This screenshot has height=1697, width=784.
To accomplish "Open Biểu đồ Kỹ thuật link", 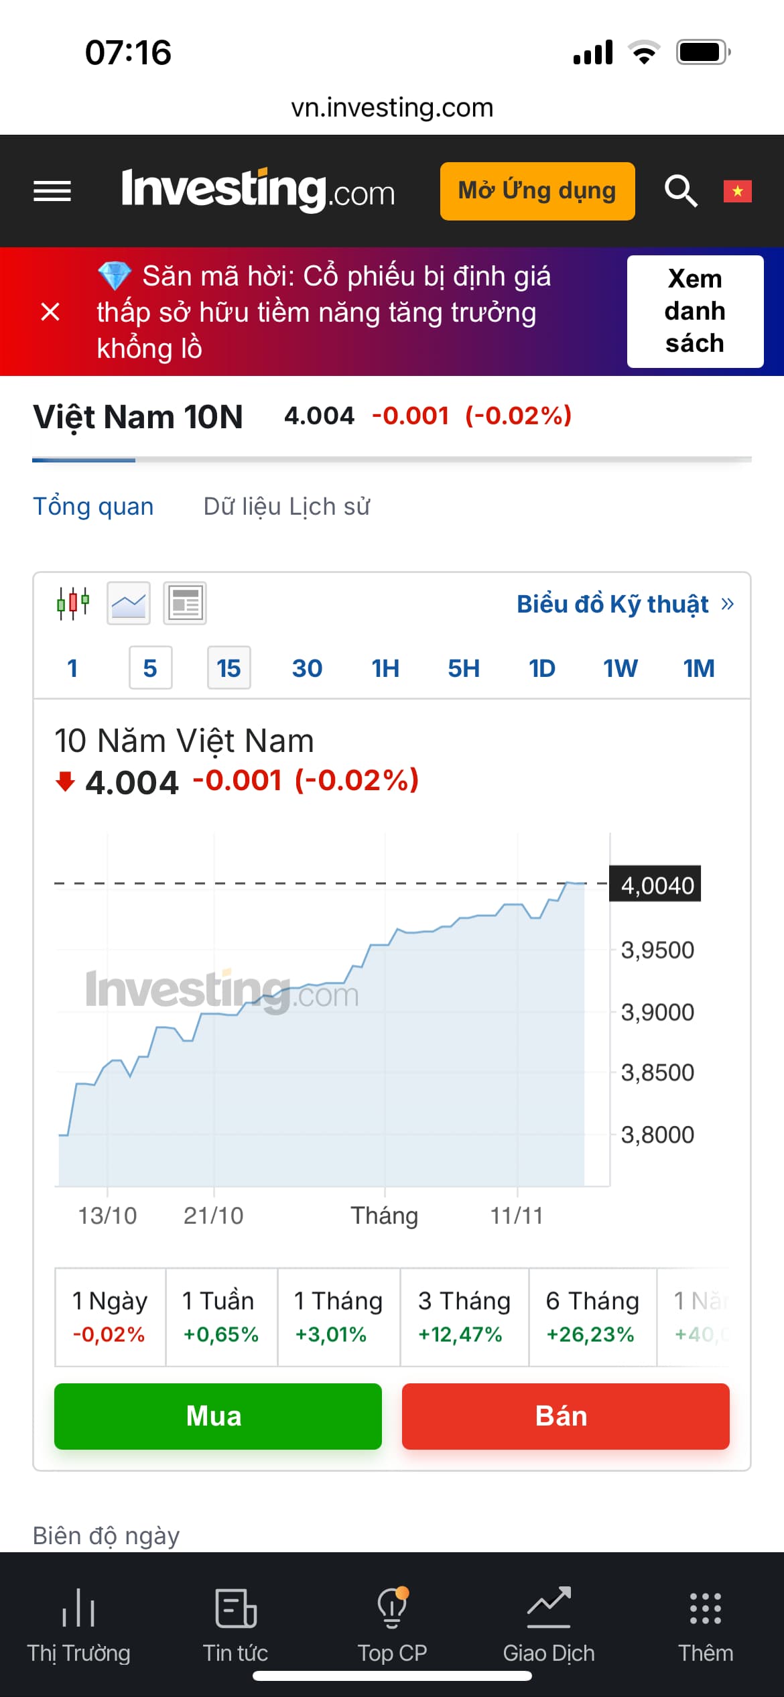I will (625, 605).
